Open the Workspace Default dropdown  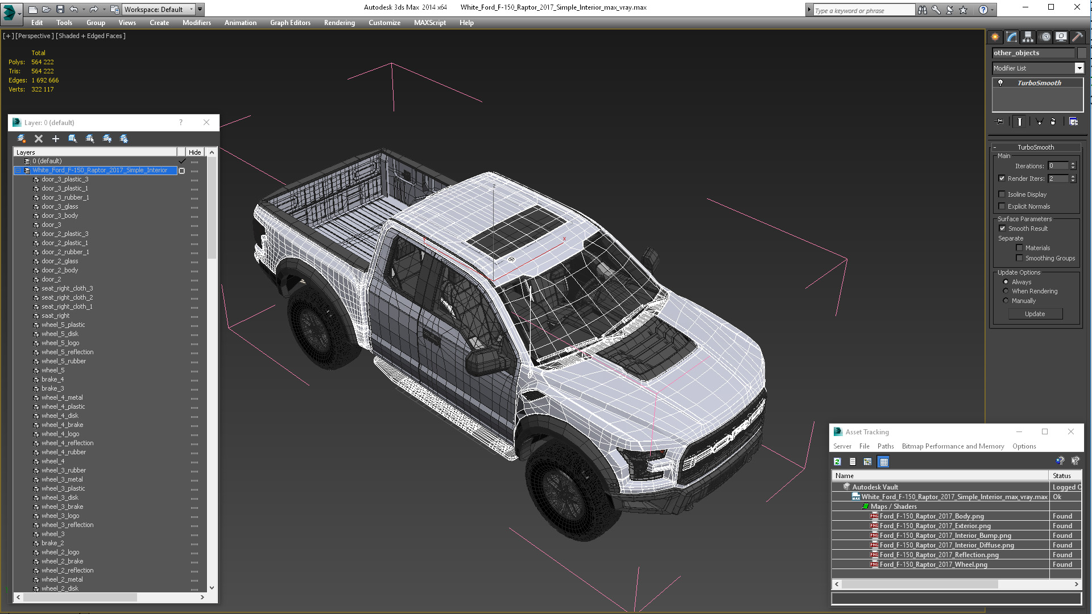click(x=191, y=10)
